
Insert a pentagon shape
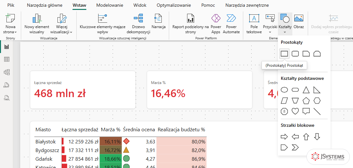[x=306, y=101]
